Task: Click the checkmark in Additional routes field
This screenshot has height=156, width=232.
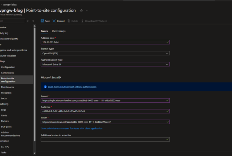Action: tap(167, 139)
